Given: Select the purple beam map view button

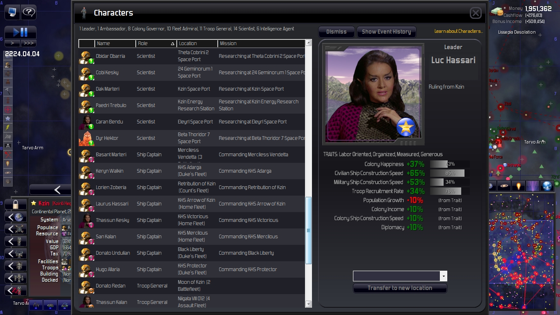Looking at the screenshot, I should pos(533,186).
